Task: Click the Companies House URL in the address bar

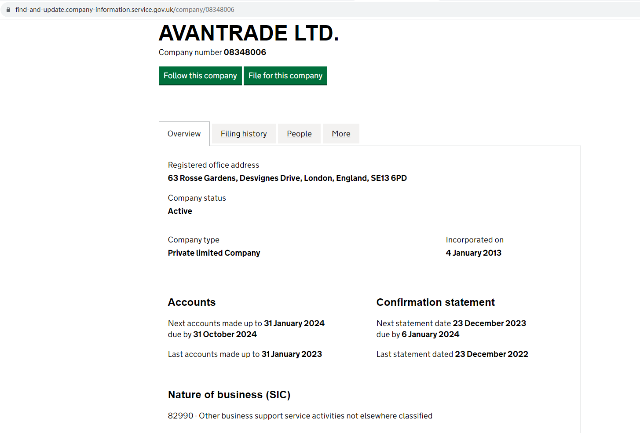Action: click(x=124, y=10)
